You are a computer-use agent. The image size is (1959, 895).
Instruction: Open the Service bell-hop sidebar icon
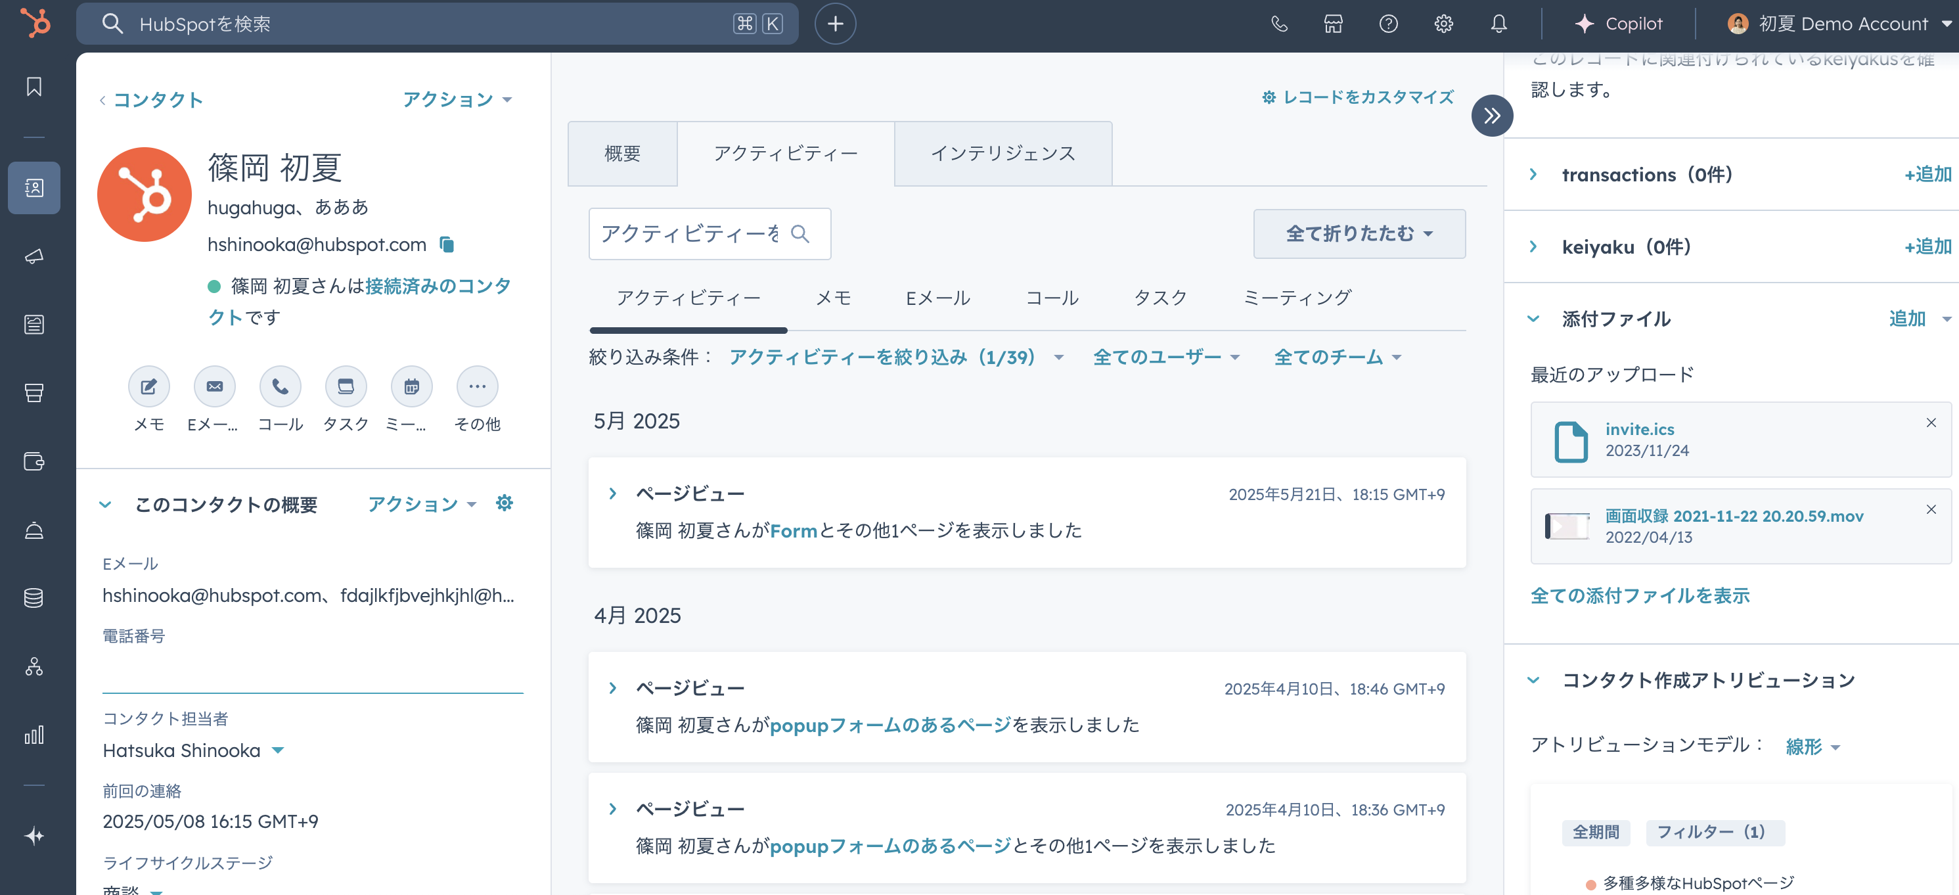click(34, 530)
